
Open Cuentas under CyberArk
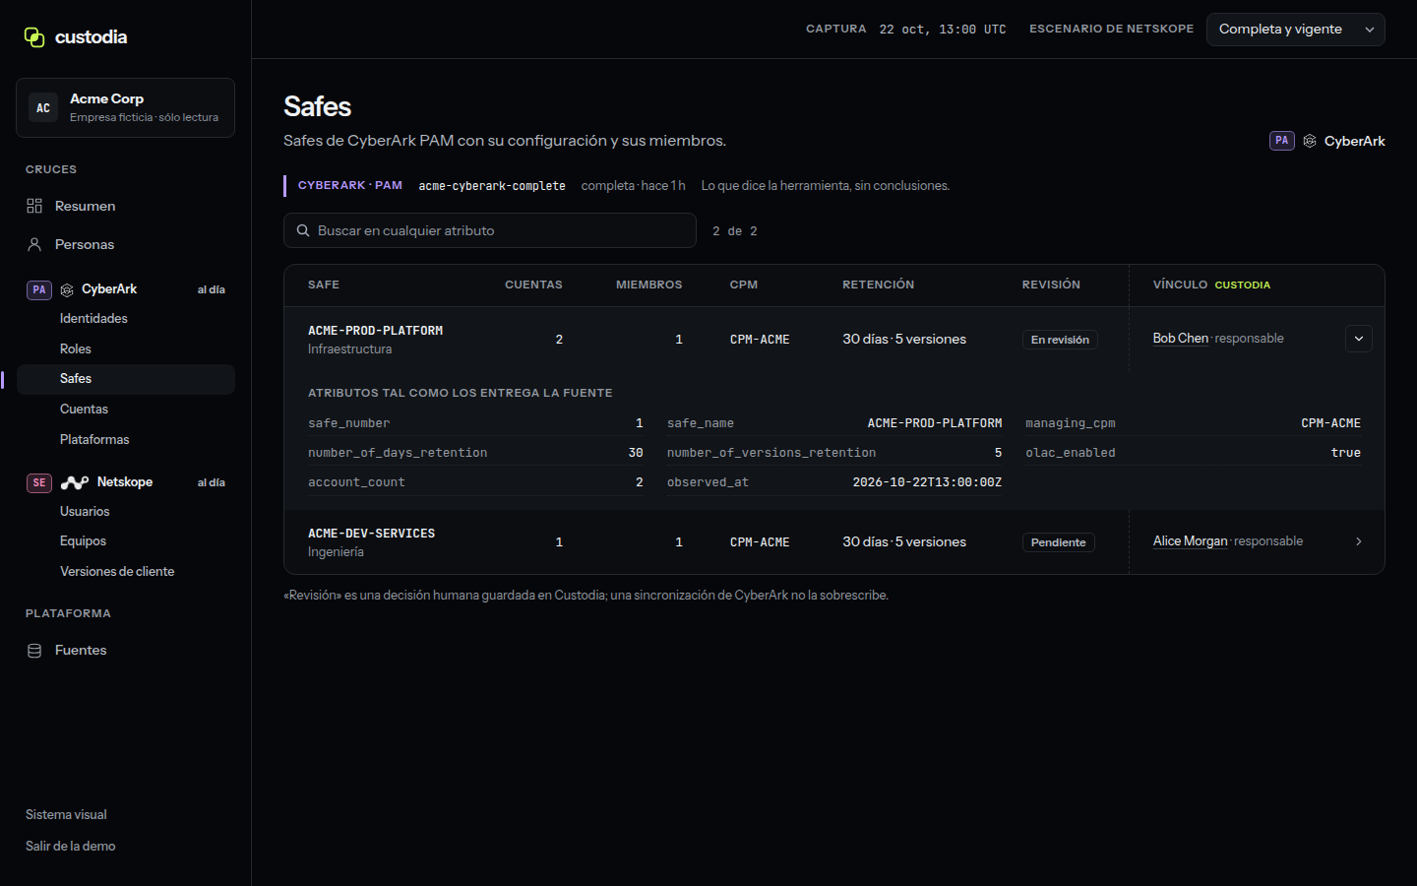click(125, 410)
